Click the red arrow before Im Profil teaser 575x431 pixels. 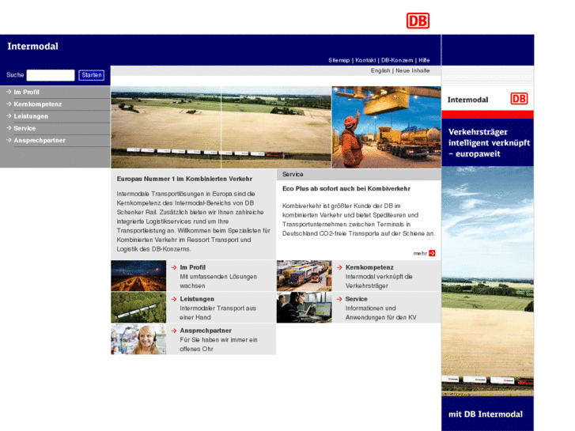pyautogui.click(x=174, y=267)
